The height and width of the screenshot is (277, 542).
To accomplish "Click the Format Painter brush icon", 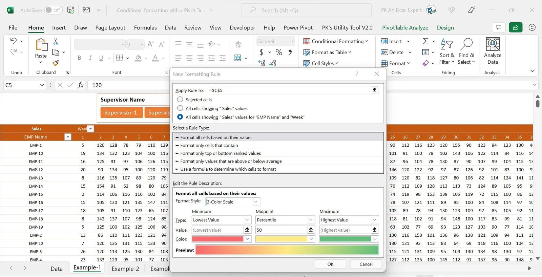I will (56, 63).
